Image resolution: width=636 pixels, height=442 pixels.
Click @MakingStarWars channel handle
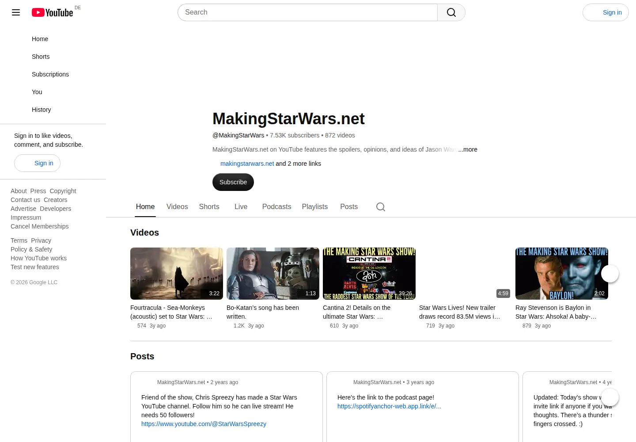238,135
